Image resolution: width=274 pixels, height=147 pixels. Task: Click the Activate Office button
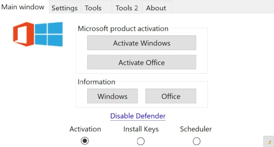pyautogui.click(x=142, y=62)
